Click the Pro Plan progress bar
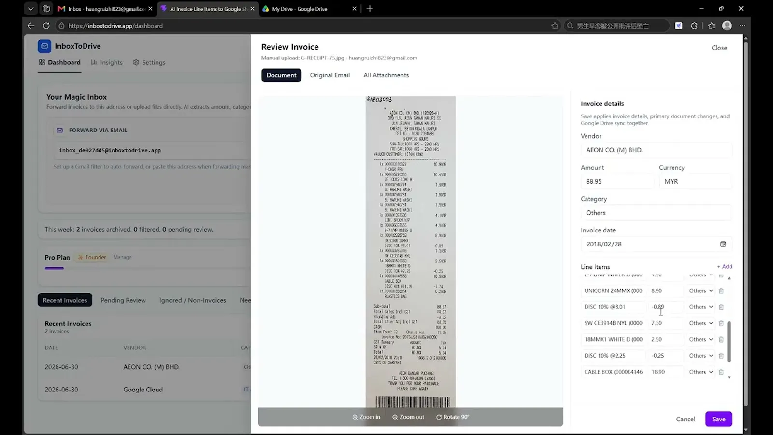 tap(54, 268)
